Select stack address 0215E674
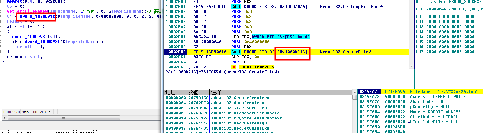483x133 pixels. click(369, 92)
